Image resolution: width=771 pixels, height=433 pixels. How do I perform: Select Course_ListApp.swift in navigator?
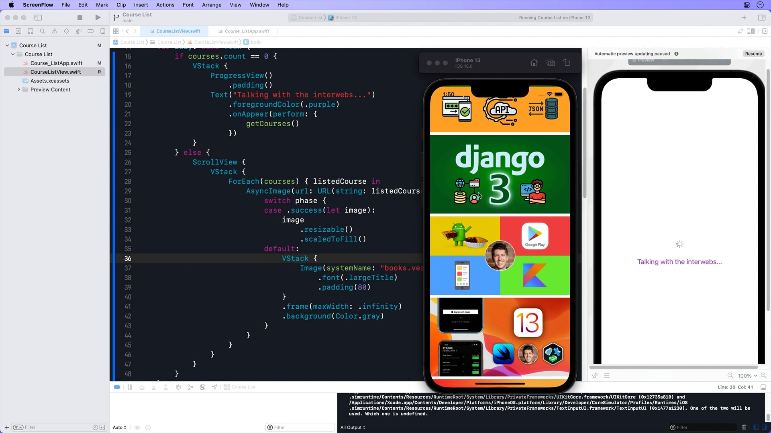pyautogui.click(x=56, y=63)
